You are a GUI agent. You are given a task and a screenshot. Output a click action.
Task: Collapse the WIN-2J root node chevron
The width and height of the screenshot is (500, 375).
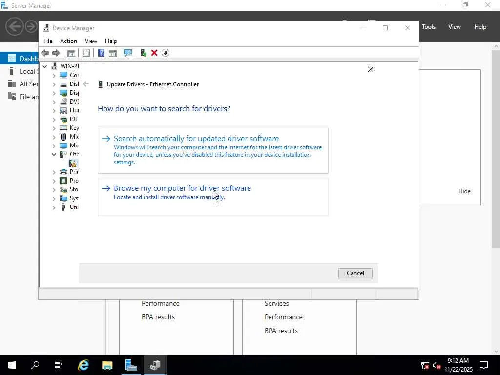click(x=45, y=66)
